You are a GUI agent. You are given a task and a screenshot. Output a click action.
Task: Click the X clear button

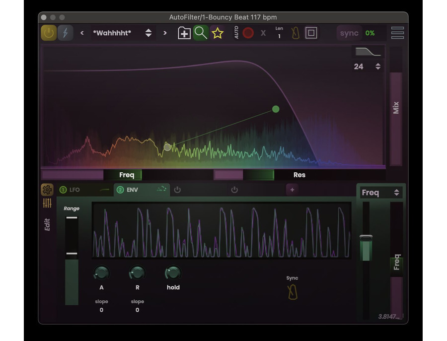pyautogui.click(x=263, y=33)
